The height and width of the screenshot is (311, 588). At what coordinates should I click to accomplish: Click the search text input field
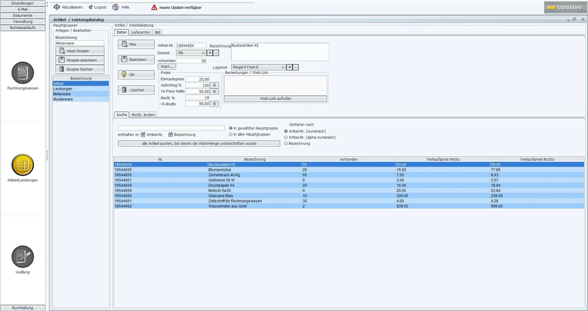(x=171, y=128)
